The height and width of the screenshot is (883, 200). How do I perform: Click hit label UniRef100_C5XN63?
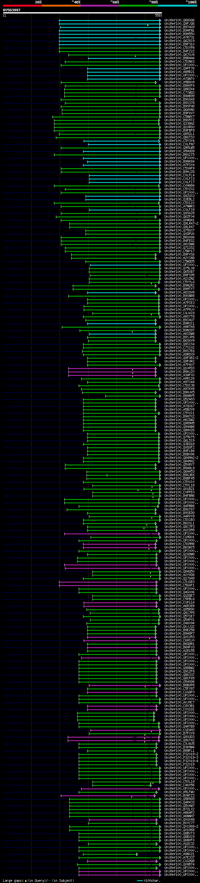(x=179, y=62)
